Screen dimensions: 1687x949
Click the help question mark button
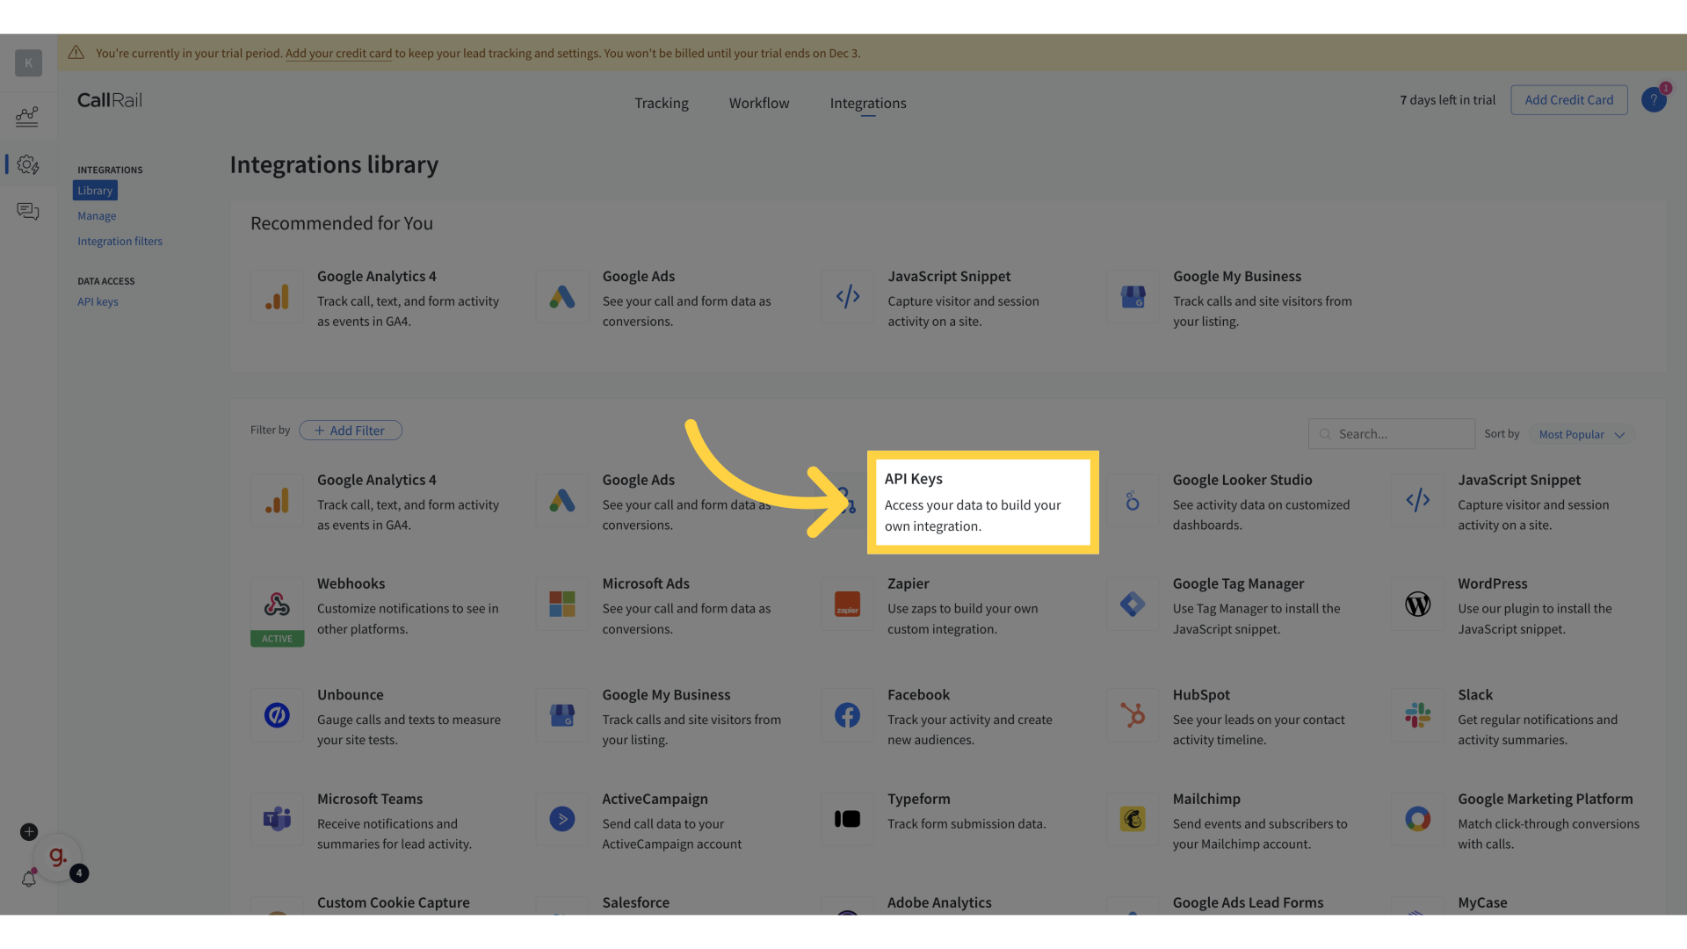1655,99
